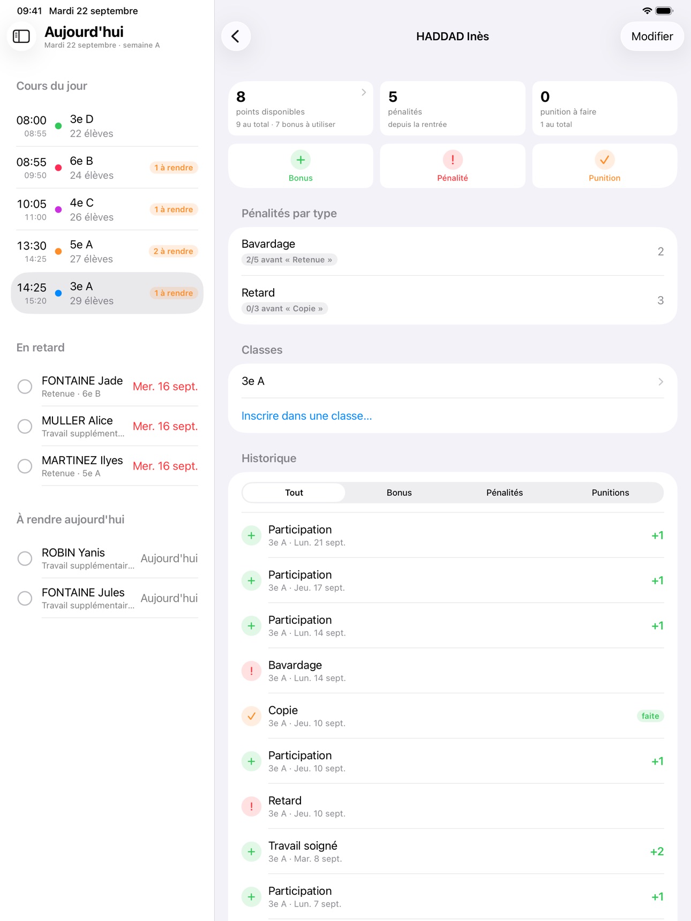Tap the green Bonus plus icon
Viewport: 691px width, 921px height.
tap(301, 160)
